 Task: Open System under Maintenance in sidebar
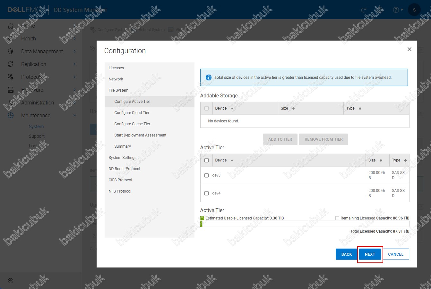pos(36,127)
